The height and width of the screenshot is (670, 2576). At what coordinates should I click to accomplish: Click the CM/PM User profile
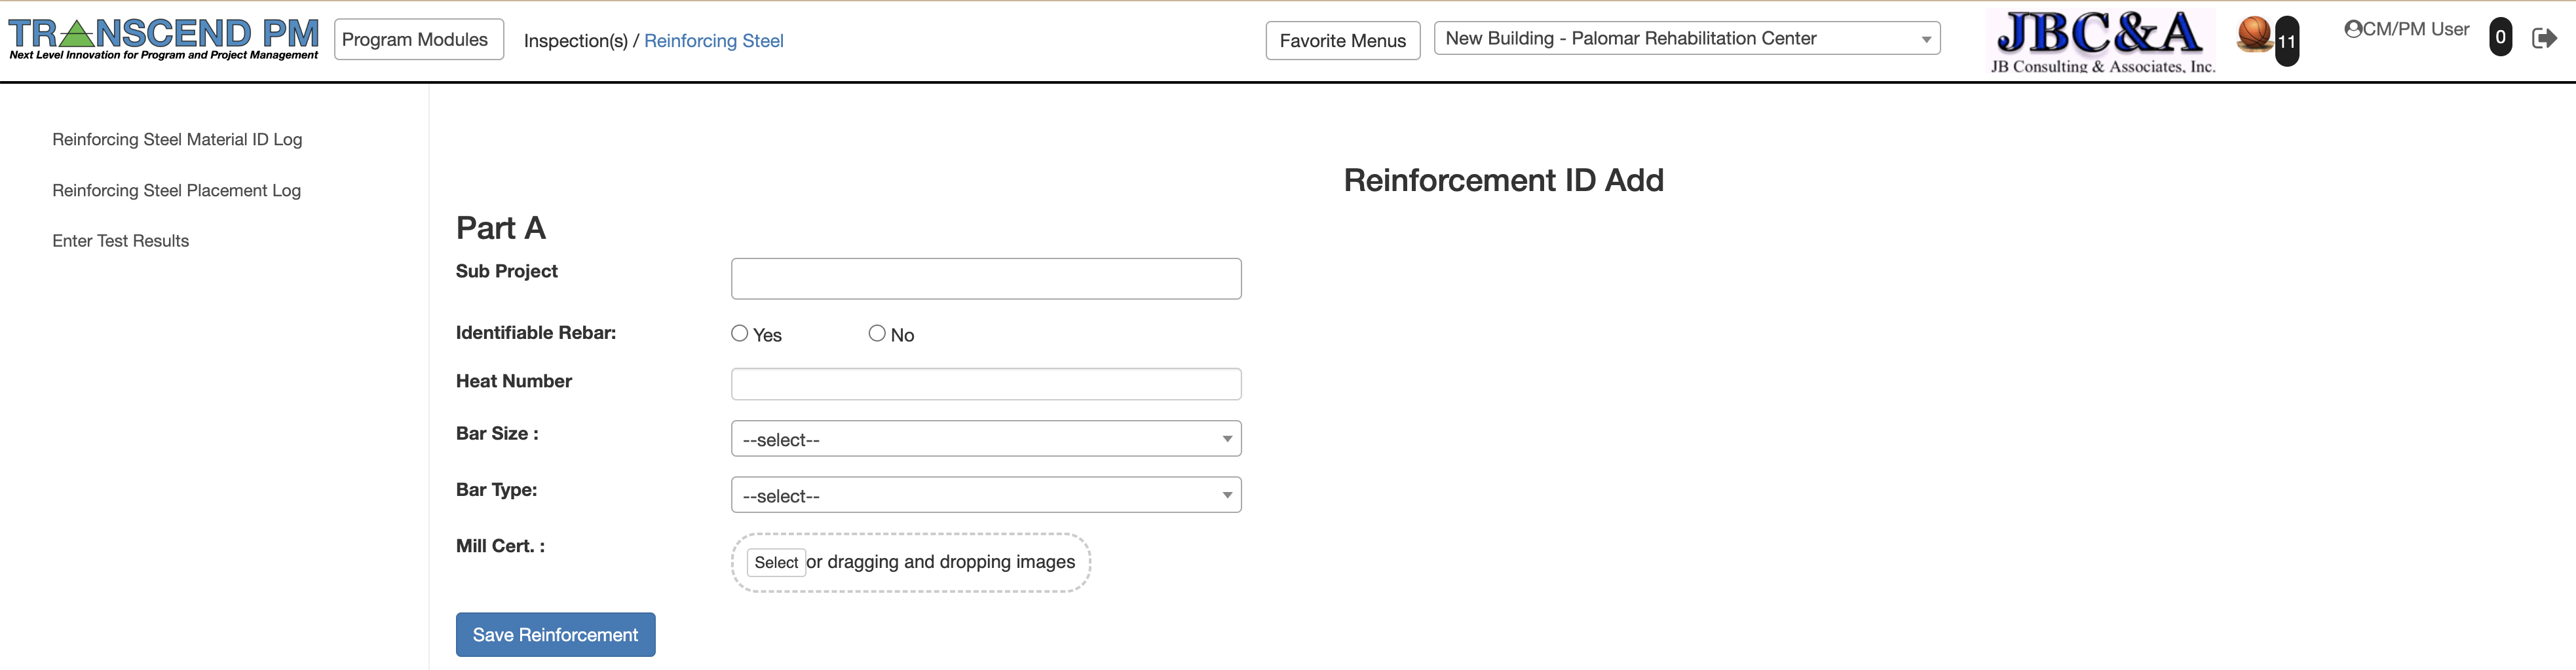[x=2406, y=30]
